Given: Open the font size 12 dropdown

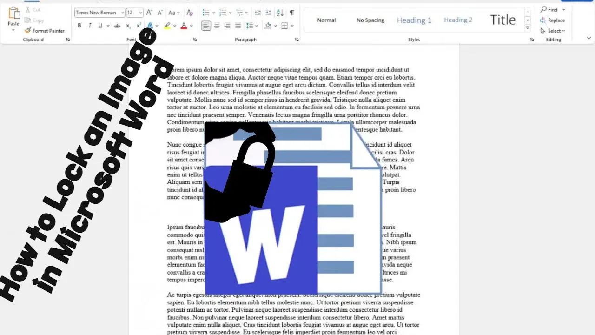Looking at the screenshot, I should [x=141, y=13].
